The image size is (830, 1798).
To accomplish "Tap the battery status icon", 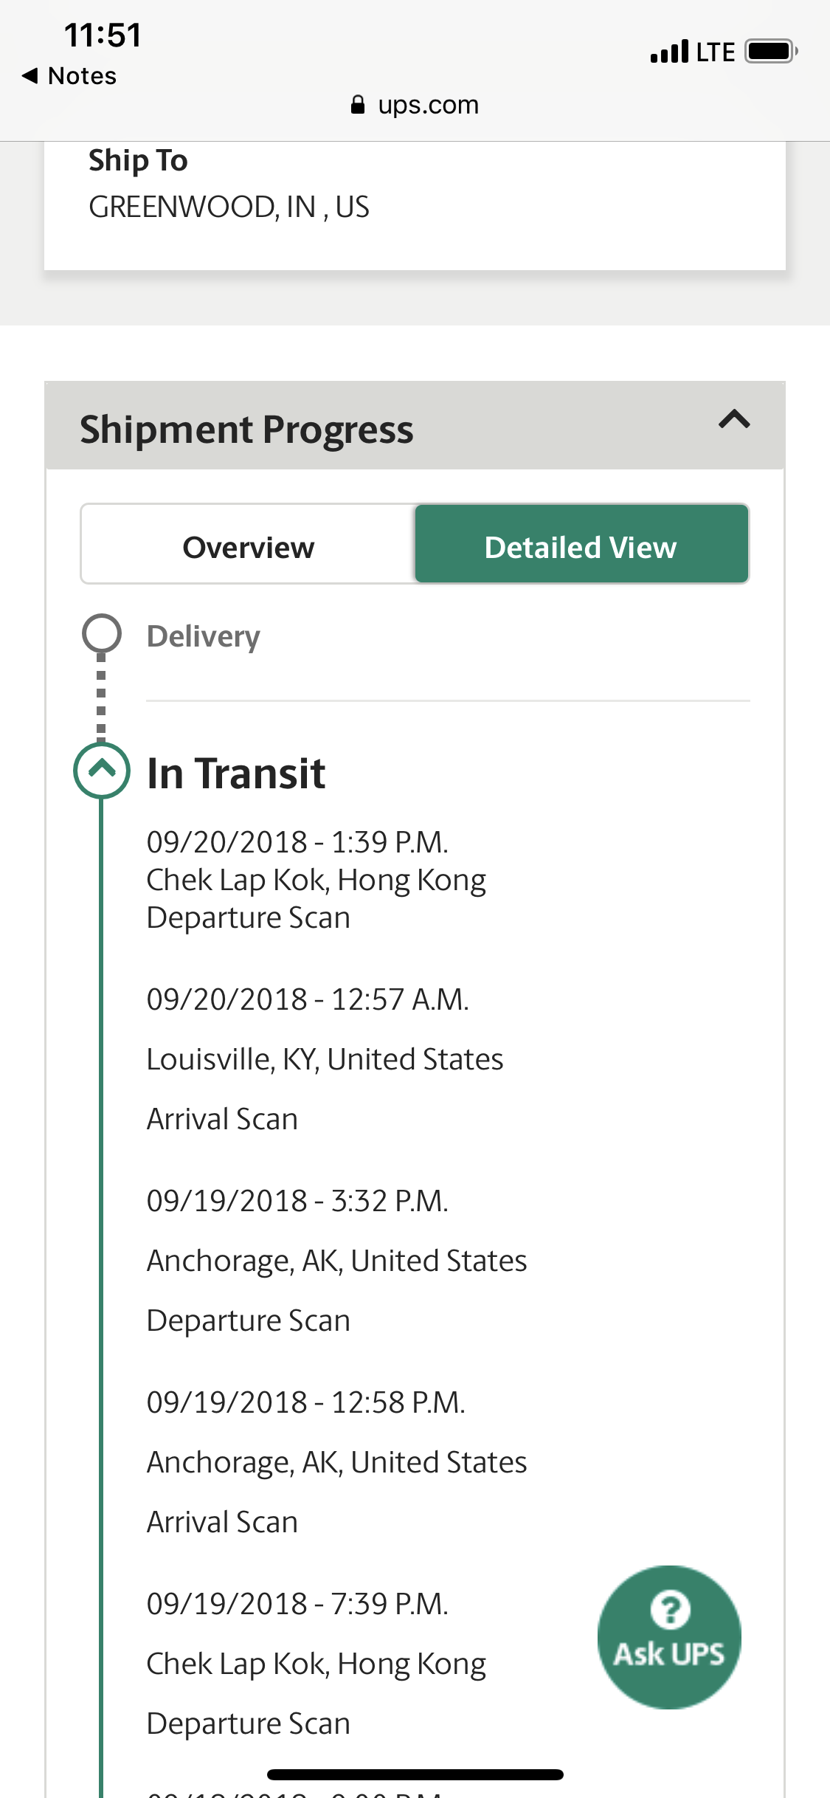I will click(771, 52).
